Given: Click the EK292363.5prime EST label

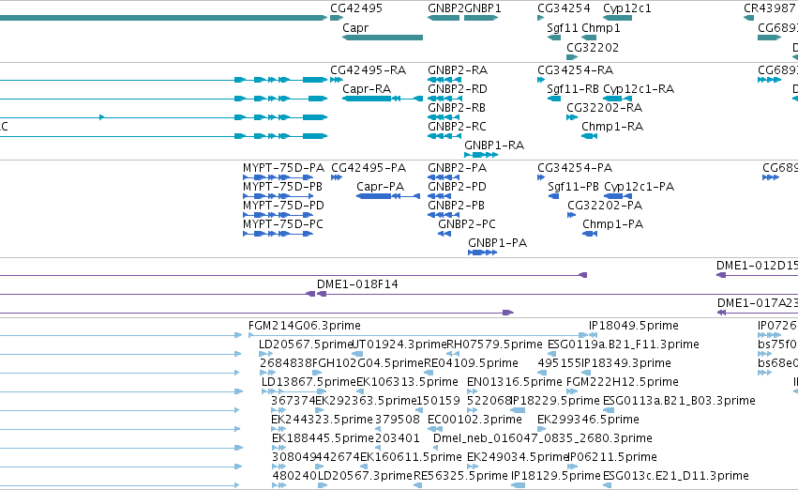Looking at the screenshot, I should (x=366, y=402).
